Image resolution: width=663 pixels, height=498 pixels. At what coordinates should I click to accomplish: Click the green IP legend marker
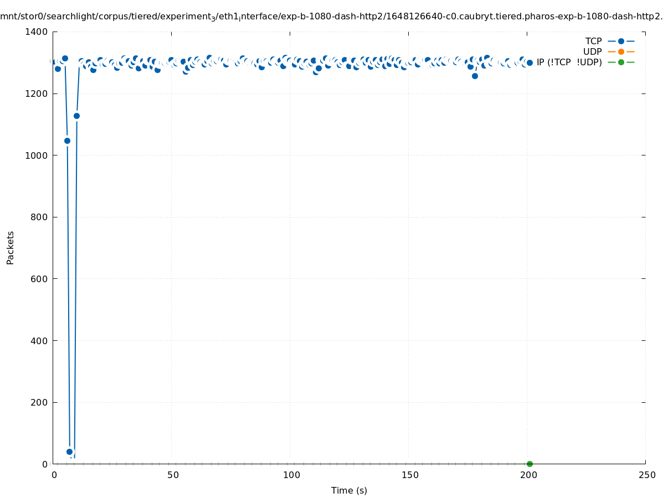coord(621,62)
